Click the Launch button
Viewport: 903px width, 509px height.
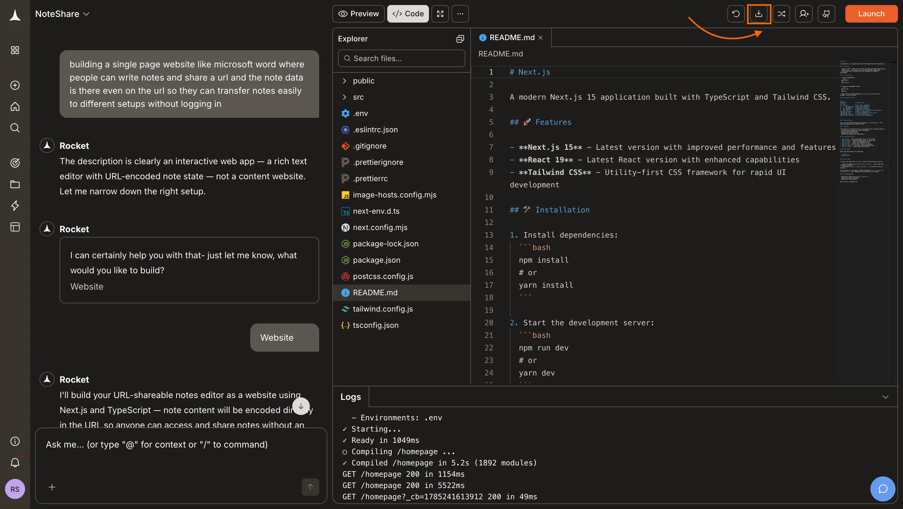pos(871,14)
